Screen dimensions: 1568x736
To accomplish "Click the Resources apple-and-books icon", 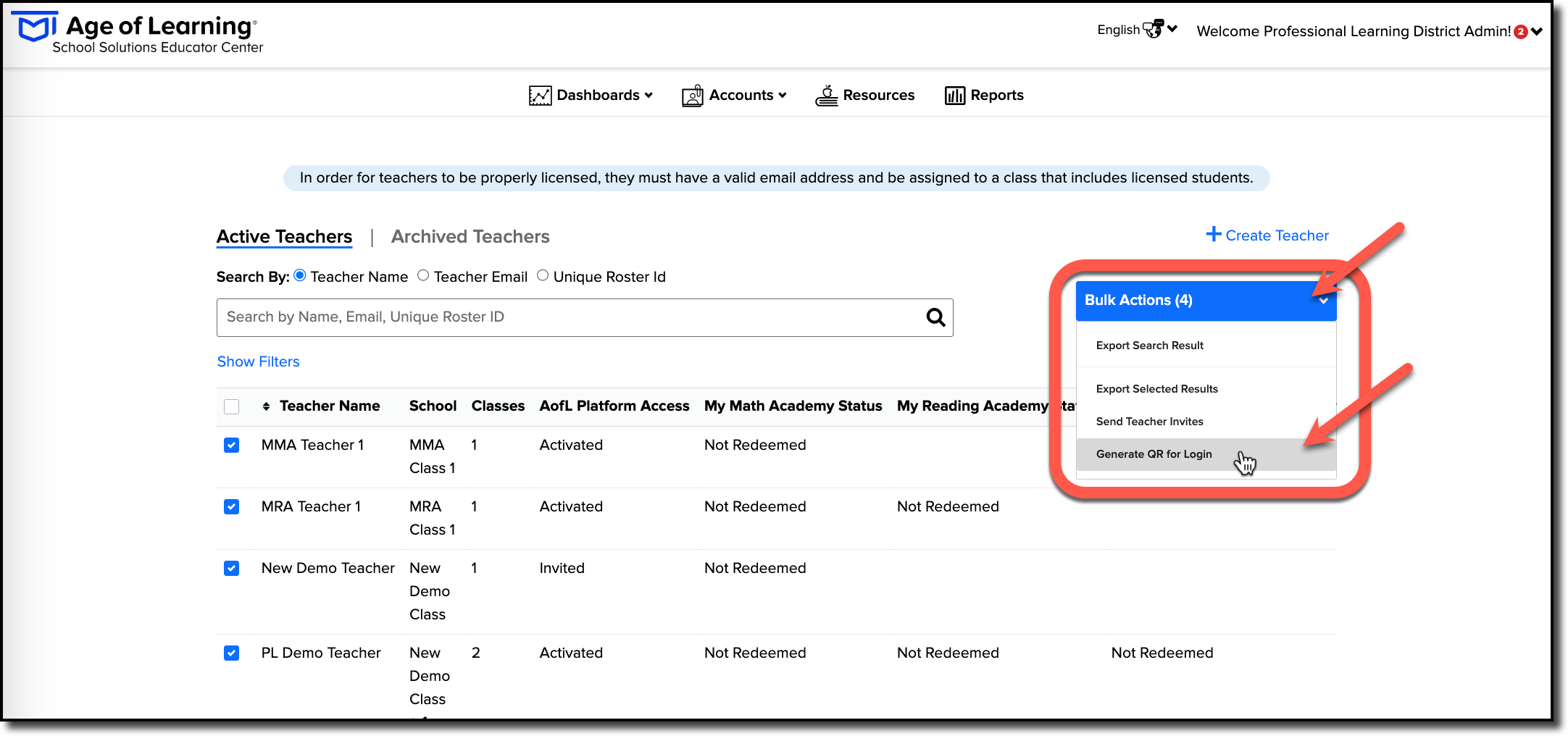I will point(827,95).
